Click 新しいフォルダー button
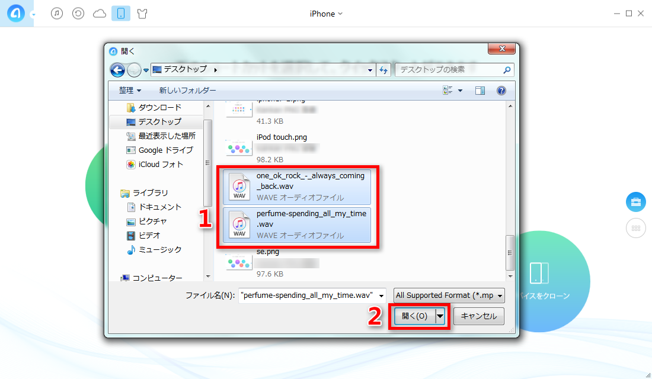The height and width of the screenshot is (379, 652). click(x=187, y=90)
